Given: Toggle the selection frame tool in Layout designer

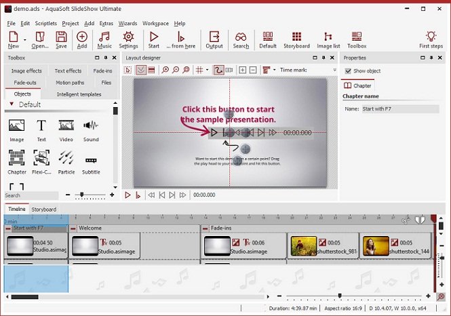Looking at the screenshot, I should point(128,70).
